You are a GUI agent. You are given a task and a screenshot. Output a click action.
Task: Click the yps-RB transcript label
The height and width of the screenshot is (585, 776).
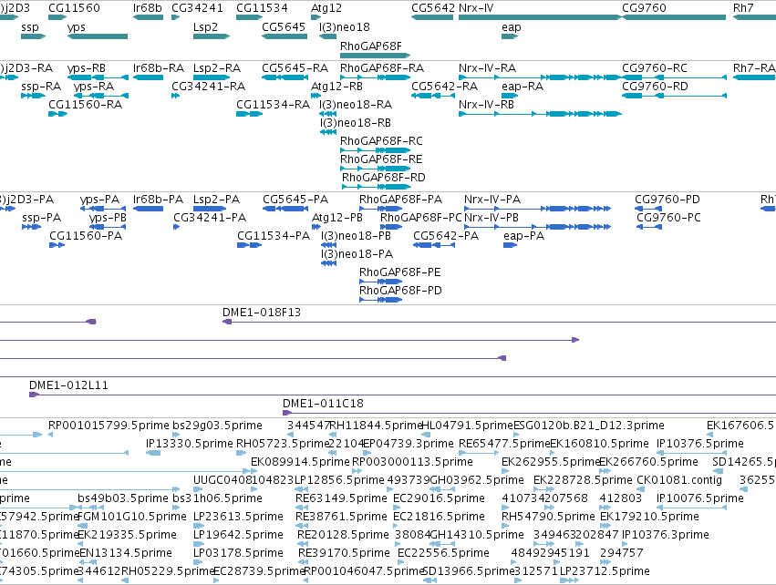(x=87, y=68)
